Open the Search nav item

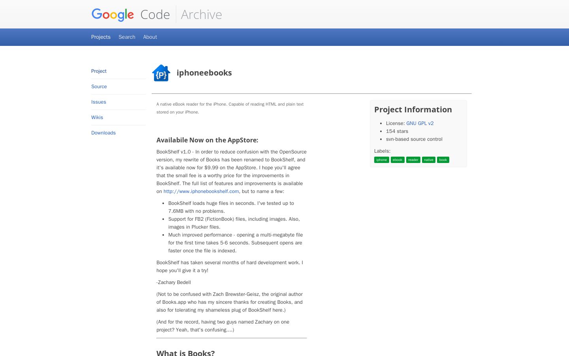pos(127,37)
